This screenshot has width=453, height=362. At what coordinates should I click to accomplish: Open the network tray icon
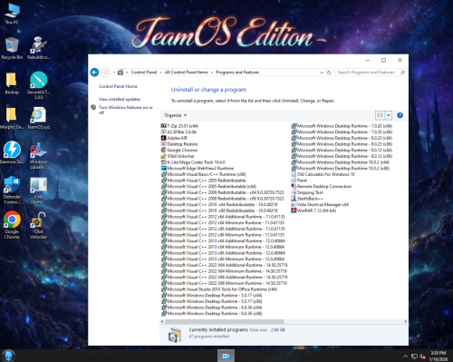414,357
